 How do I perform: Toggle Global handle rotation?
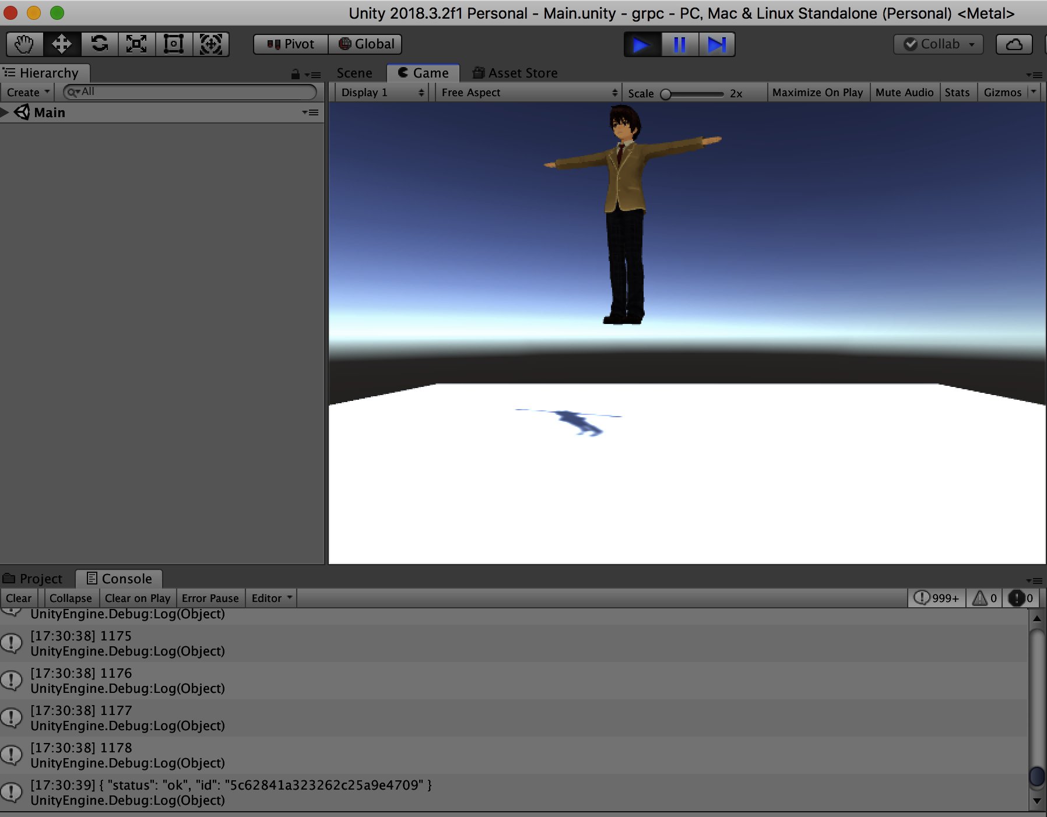pyautogui.click(x=366, y=44)
